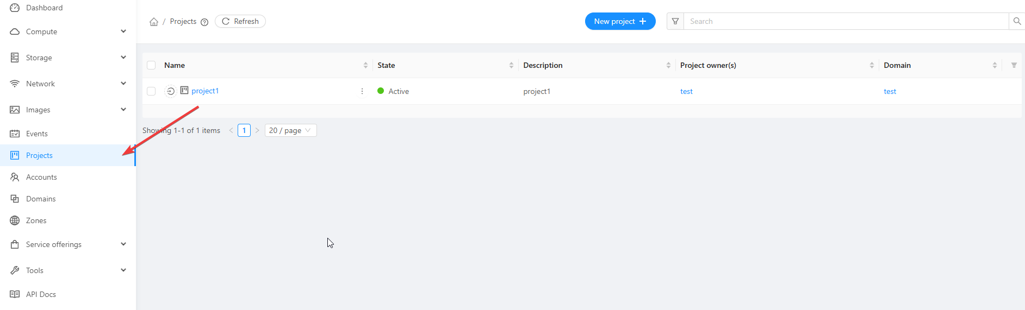Click the Projects help question-mark icon
Screen dimensions: 1025x310
point(204,22)
